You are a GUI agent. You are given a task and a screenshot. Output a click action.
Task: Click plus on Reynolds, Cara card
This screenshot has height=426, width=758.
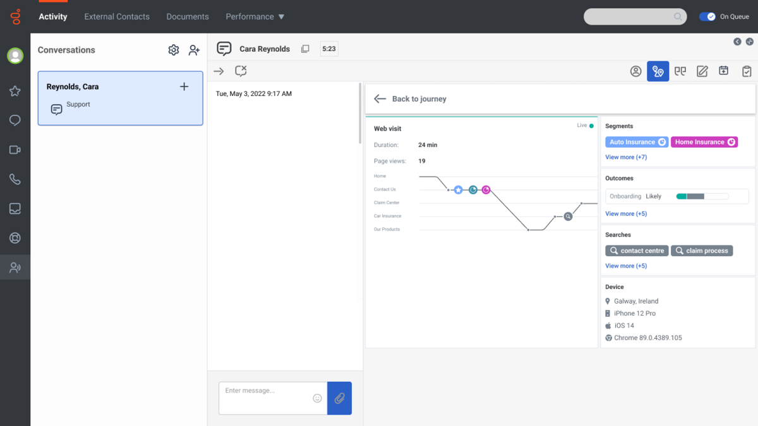pyautogui.click(x=184, y=86)
